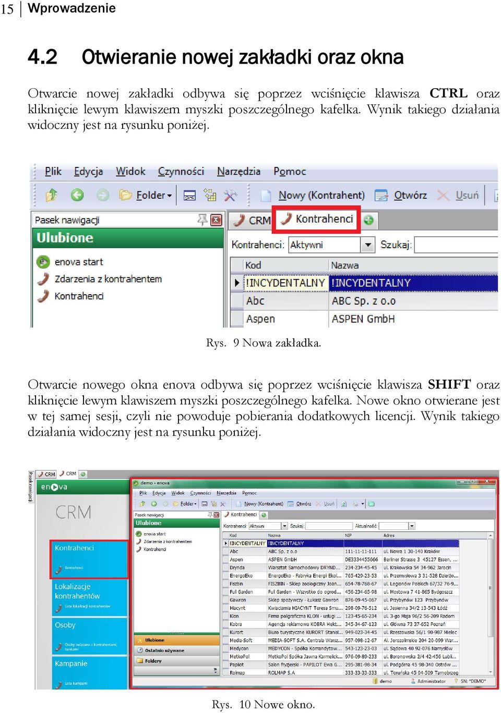Image resolution: width=501 pixels, height=713 pixels.
Task: Click the Administrator status bar entry in figure 10
Action: click(428, 681)
